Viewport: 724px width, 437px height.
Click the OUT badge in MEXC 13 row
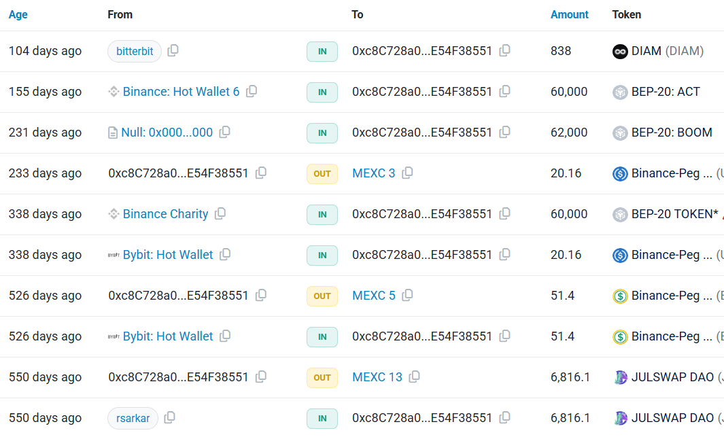click(322, 377)
